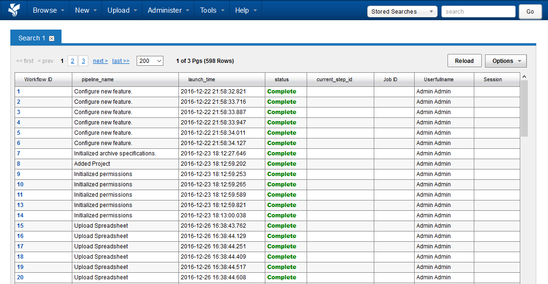Screen dimensions: 548x284
Task: Click the XNAT logo home icon
Action: point(14,10)
